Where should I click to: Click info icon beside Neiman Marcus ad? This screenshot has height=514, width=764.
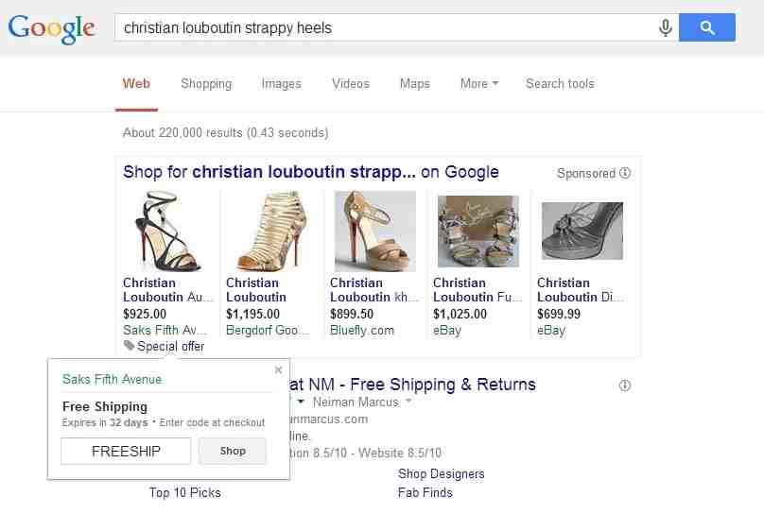click(x=625, y=385)
